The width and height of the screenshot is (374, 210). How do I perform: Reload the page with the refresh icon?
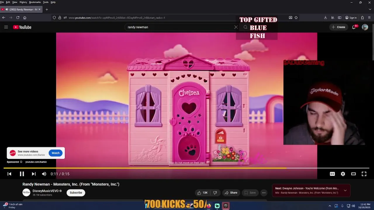click(18, 17)
